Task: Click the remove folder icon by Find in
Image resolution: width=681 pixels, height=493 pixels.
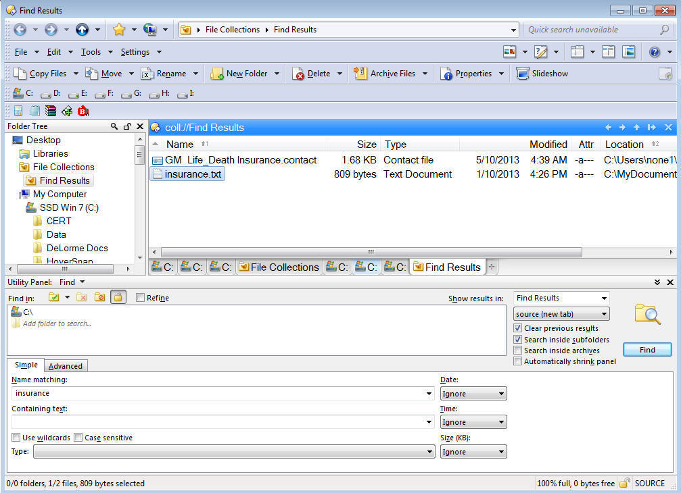Action: pyautogui.click(x=82, y=297)
